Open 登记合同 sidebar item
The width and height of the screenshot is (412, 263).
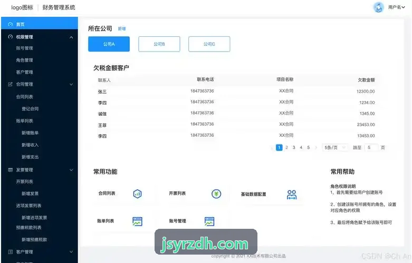coord(30,109)
